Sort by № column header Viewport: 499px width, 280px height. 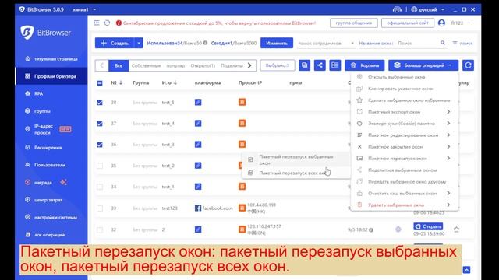point(116,83)
